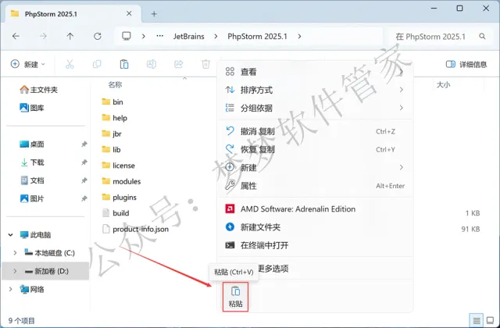Viewport: 500px width, 328px height.
Task: Toggle the Details pane (详细信息) button
Action: (x=466, y=64)
